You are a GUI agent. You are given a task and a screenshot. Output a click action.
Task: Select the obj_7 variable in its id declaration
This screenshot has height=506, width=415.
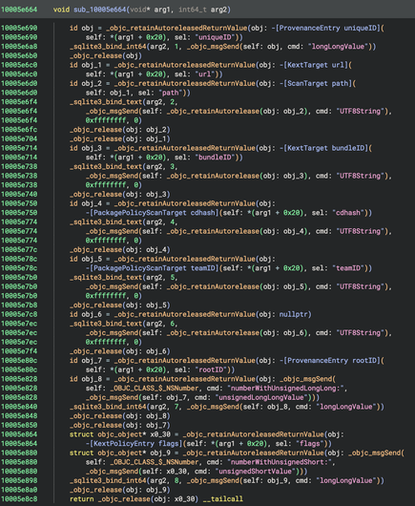[x=92, y=361]
